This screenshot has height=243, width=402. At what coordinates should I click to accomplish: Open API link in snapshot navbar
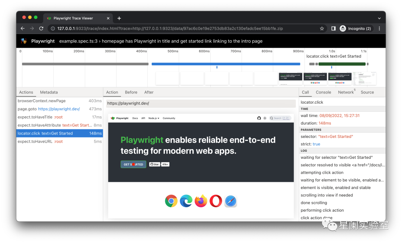click(x=143, y=118)
